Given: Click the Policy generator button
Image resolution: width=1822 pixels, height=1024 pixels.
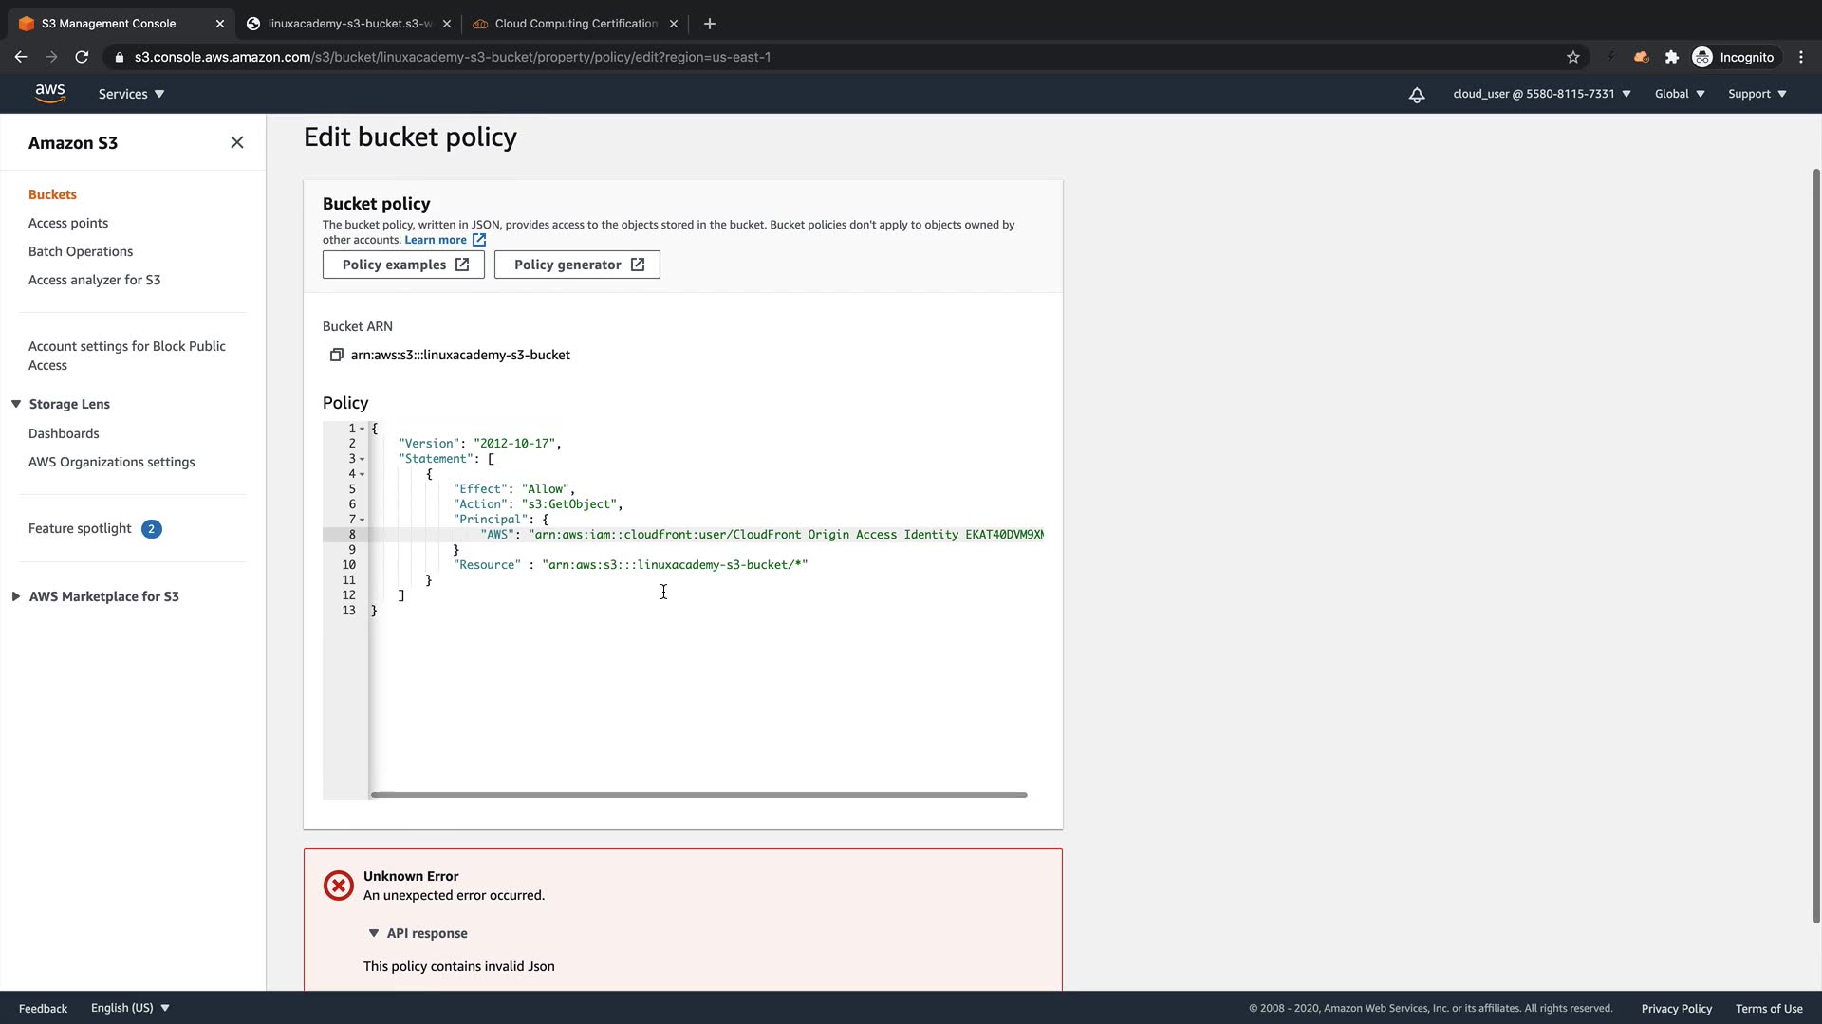Looking at the screenshot, I should click(577, 265).
